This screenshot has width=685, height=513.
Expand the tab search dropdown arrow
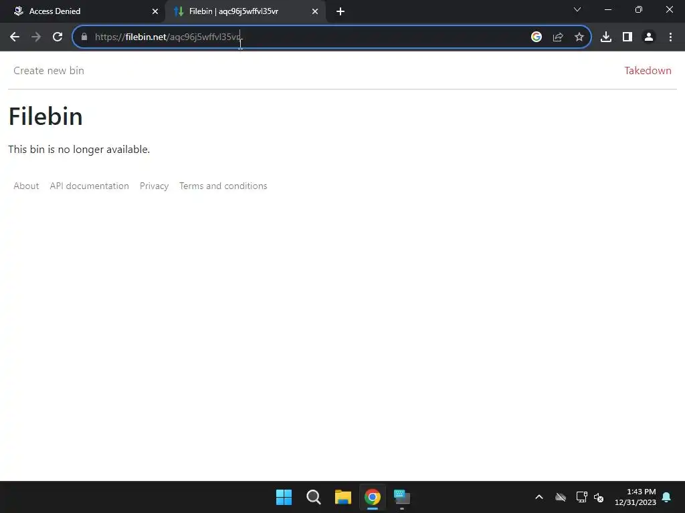tap(577, 9)
